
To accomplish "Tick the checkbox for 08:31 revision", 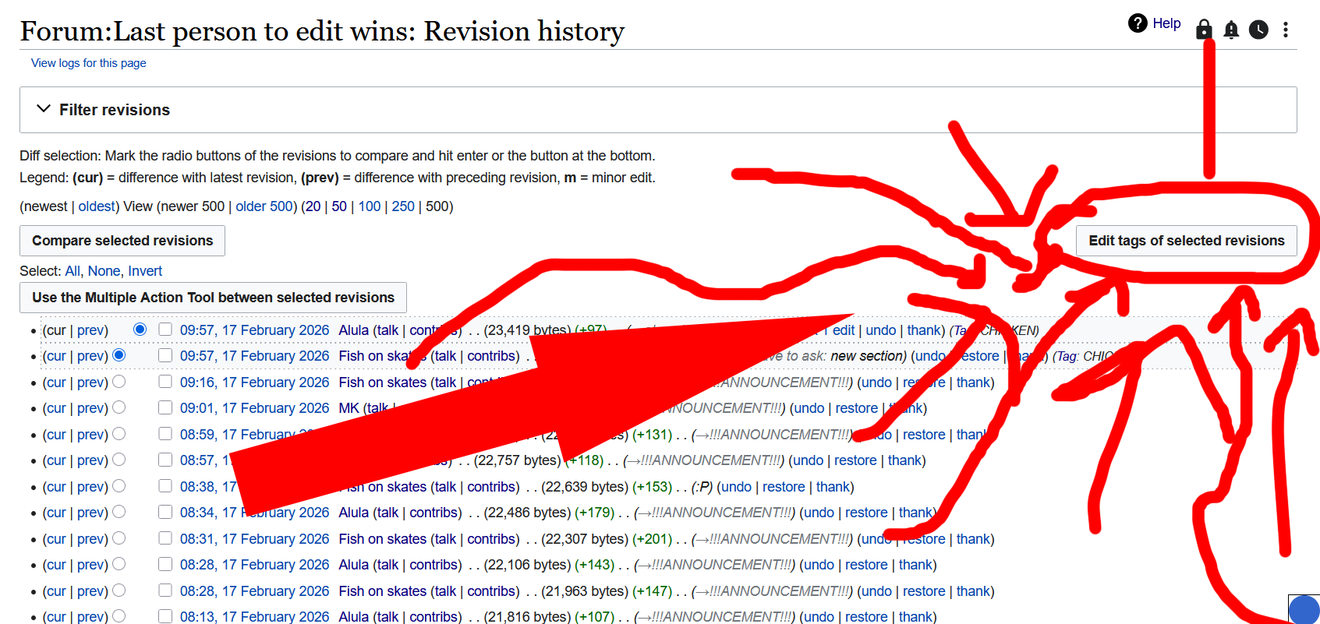I will 165,538.
